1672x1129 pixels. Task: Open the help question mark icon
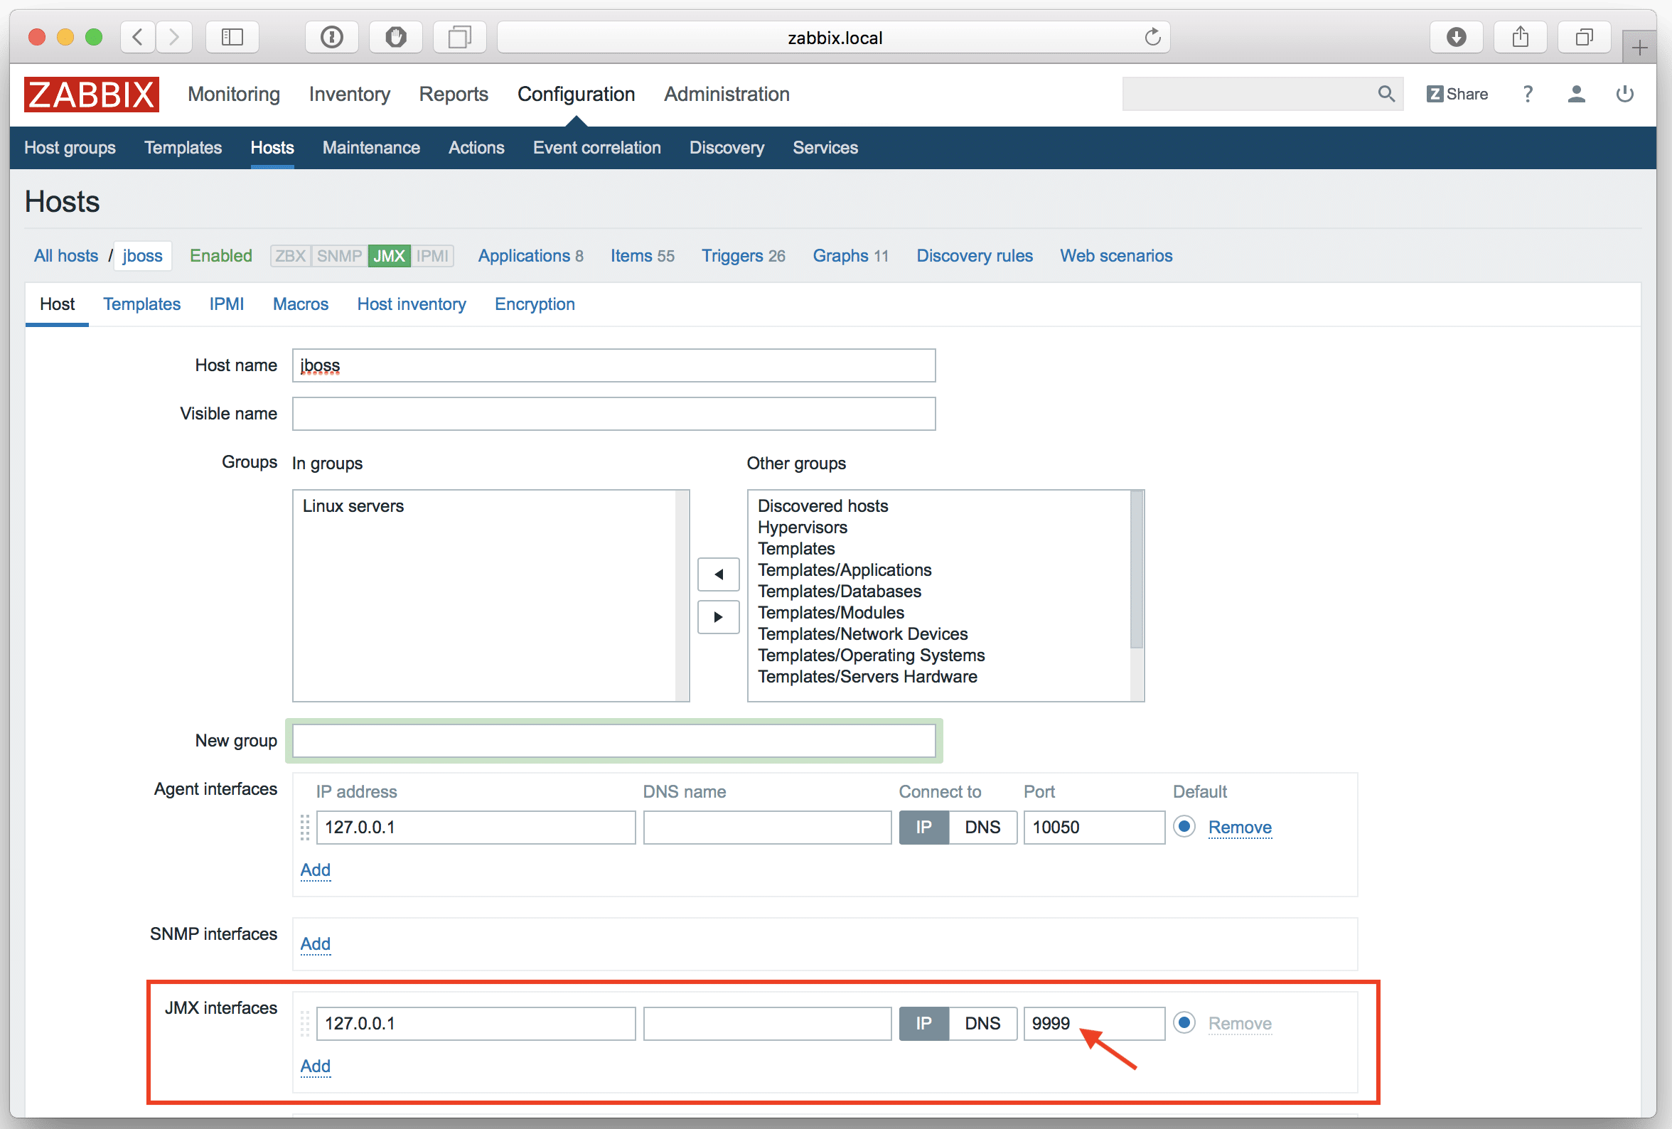click(1528, 95)
